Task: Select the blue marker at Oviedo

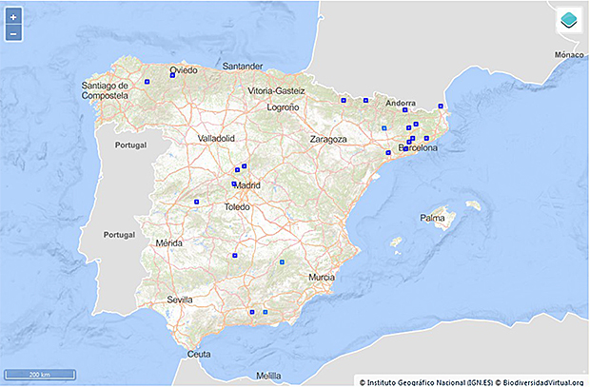Action: pyautogui.click(x=172, y=75)
